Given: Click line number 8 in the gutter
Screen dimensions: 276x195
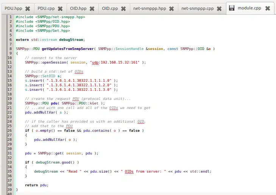Looking at the screenshot, I should [x=11, y=49].
